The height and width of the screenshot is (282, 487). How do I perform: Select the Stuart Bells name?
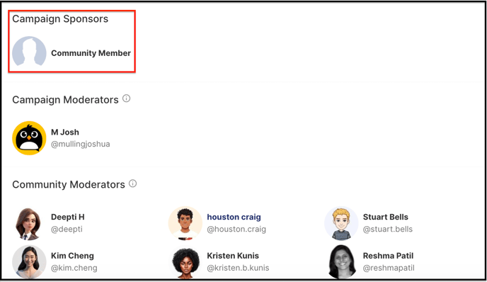[386, 217]
